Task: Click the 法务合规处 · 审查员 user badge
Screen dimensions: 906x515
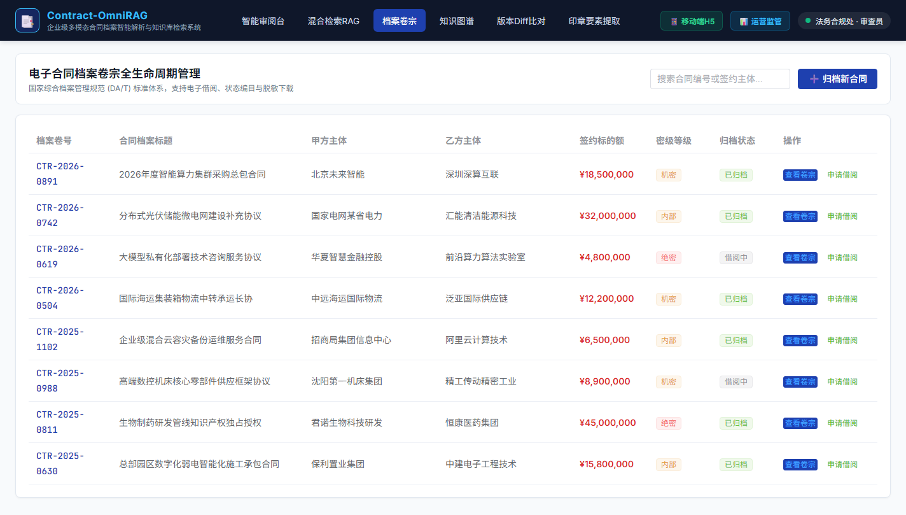Action: (x=844, y=21)
